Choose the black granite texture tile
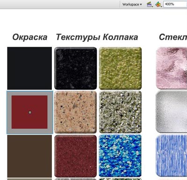 click(75, 68)
